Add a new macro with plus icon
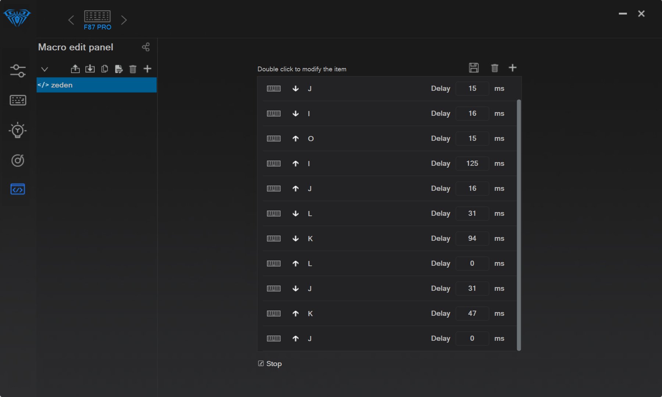The height and width of the screenshot is (397, 662). (x=147, y=69)
